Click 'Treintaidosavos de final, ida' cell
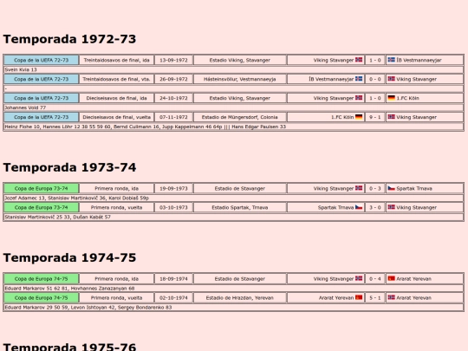 [x=116, y=60]
